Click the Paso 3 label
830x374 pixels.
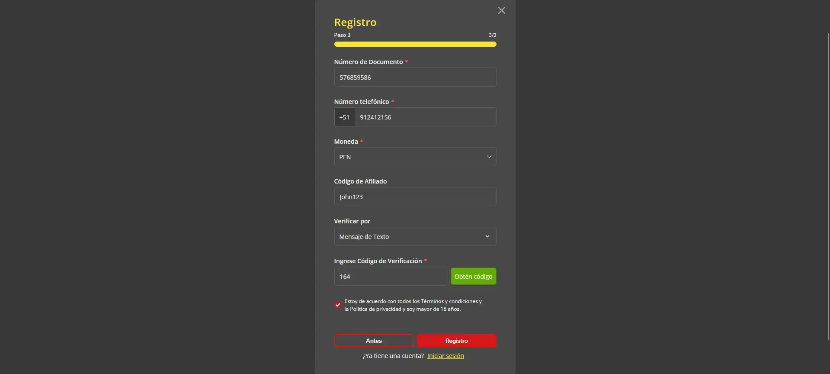coord(342,35)
